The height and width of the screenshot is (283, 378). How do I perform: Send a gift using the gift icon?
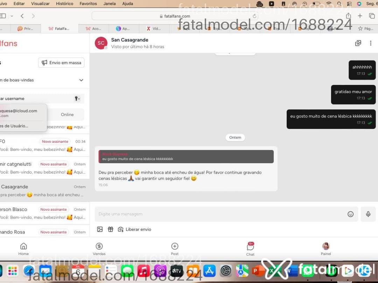(x=110, y=229)
